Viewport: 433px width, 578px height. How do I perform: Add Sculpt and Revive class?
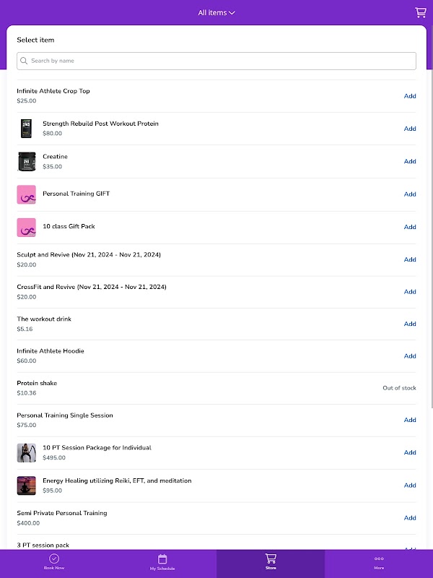click(x=410, y=259)
